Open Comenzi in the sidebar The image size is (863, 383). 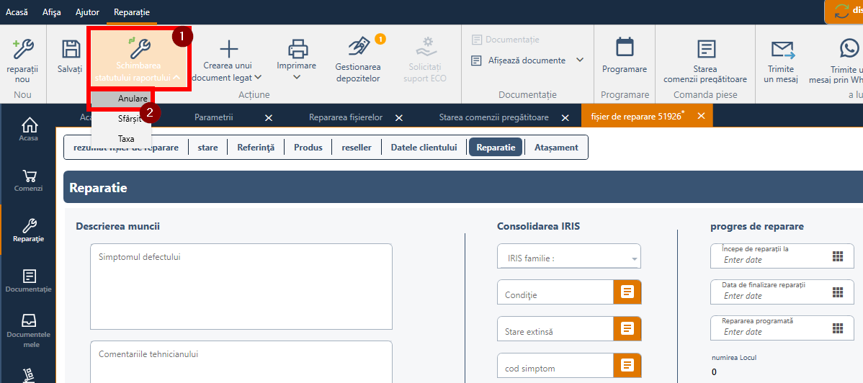[28, 181]
